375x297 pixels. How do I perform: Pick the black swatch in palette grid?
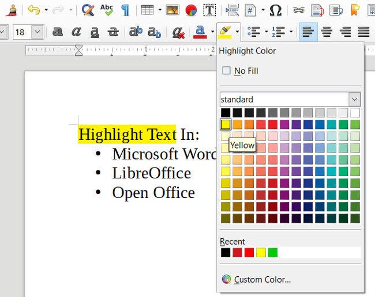click(226, 113)
